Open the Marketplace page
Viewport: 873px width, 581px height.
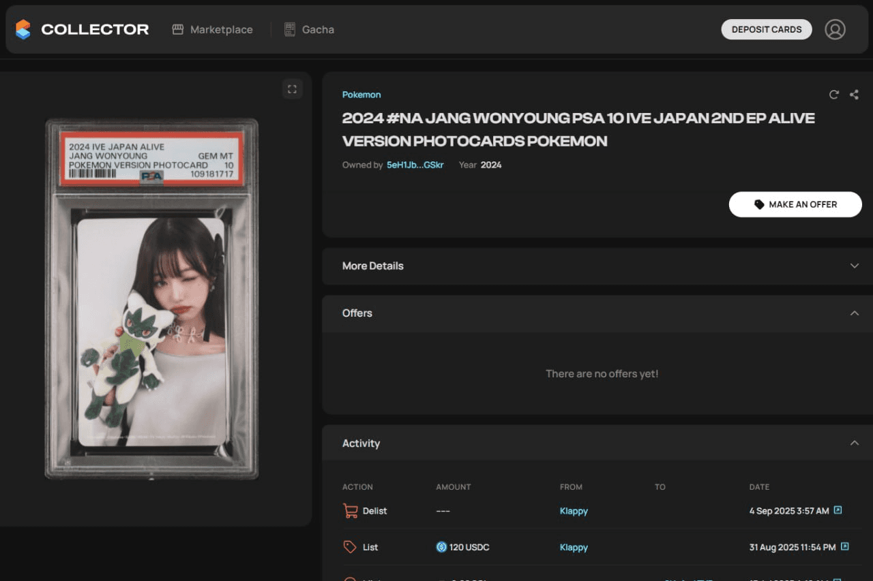[x=212, y=29]
